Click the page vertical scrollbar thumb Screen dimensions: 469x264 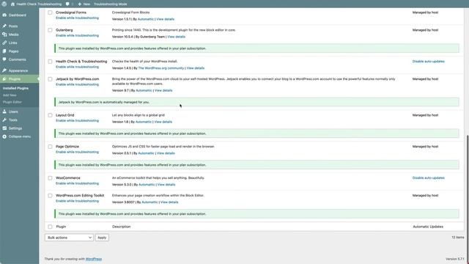[468, 199]
